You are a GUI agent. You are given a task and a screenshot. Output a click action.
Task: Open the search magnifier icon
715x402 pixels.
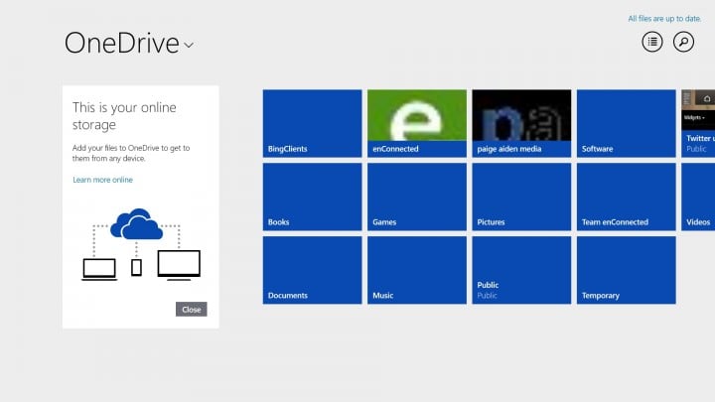coord(683,42)
